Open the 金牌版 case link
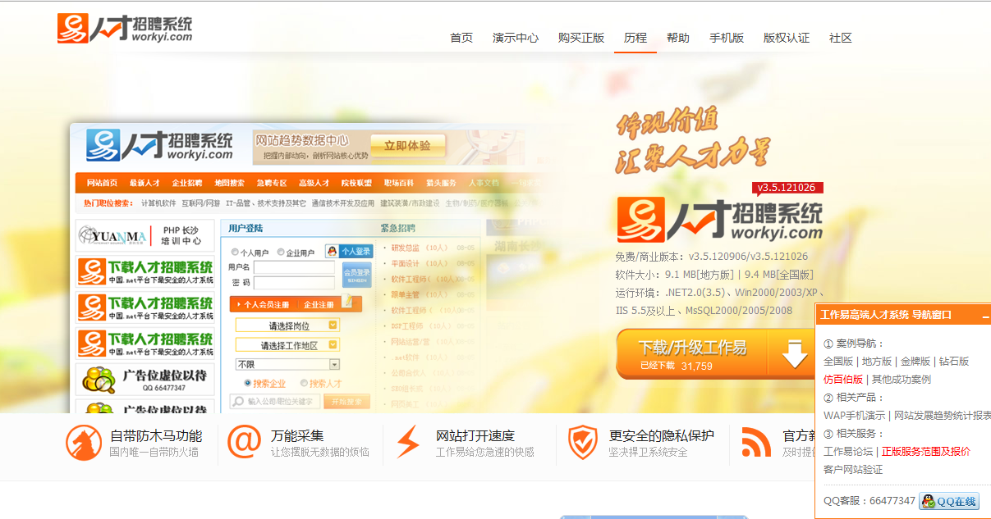The height and width of the screenshot is (519, 991). (915, 362)
